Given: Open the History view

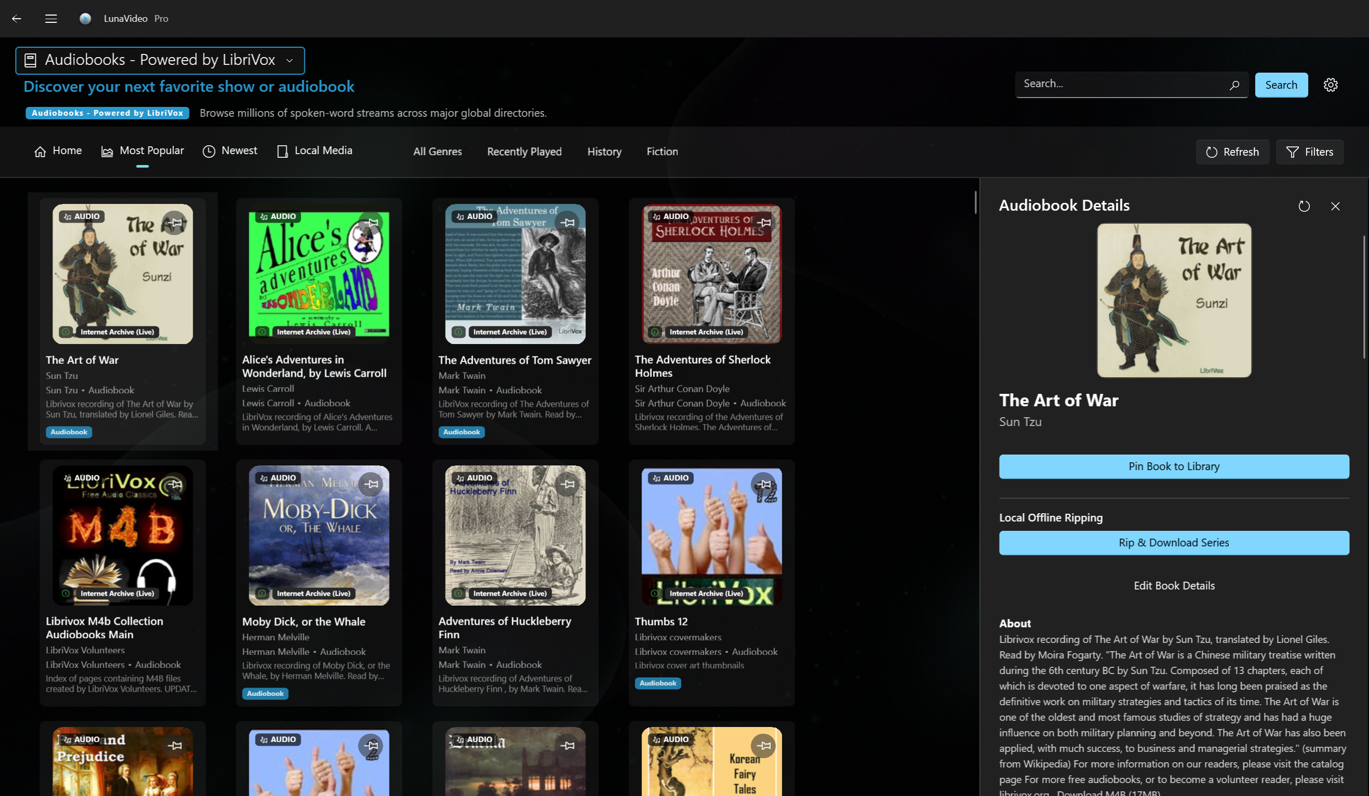Looking at the screenshot, I should coord(604,152).
